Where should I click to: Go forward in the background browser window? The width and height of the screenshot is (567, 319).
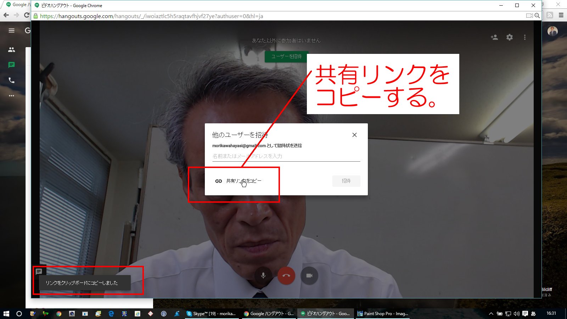point(16,15)
